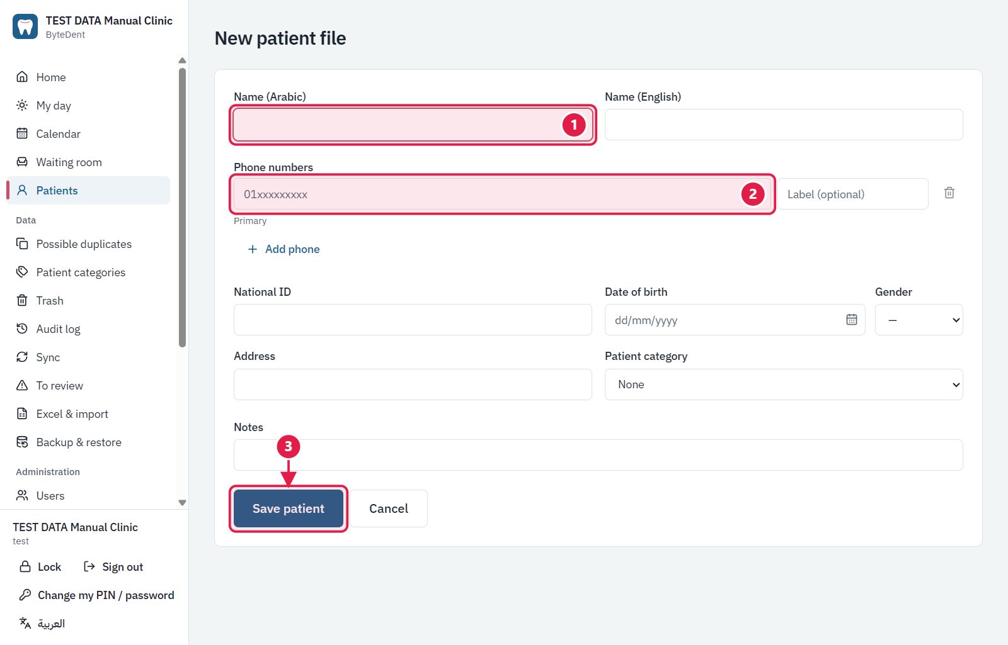Click the Address input field
The height and width of the screenshot is (645, 1008).
[413, 384]
